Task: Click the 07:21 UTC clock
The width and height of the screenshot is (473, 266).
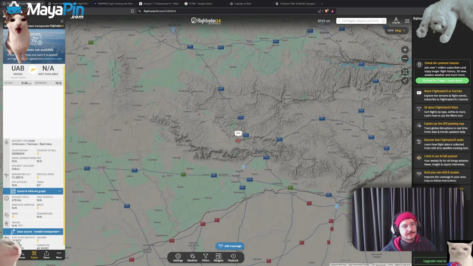Action: click(x=324, y=21)
